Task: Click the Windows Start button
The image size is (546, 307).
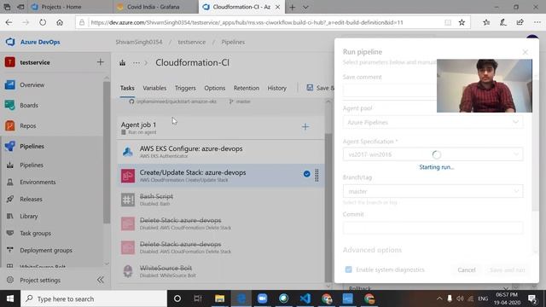Action: (10, 298)
